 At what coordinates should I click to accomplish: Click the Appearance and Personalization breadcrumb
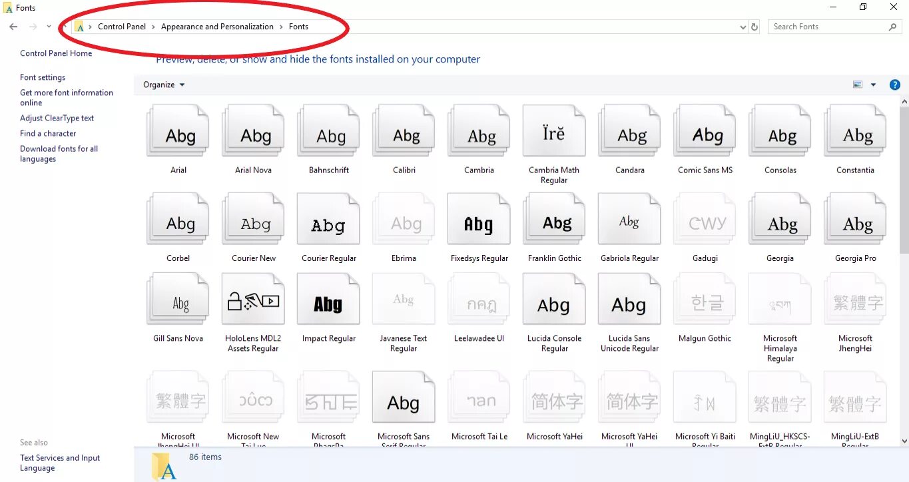click(x=217, y=27)
